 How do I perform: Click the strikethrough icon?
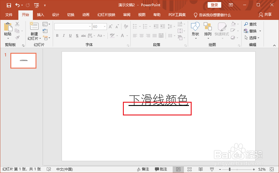click(x=84, y=36)
